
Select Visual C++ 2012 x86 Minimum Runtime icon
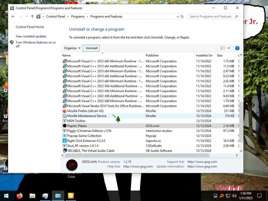(x=64, y=61)
